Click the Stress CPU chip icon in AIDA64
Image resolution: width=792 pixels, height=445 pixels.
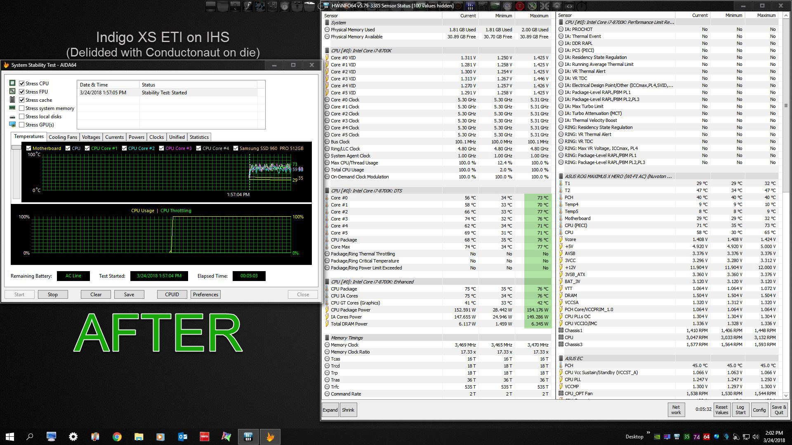tap(12, 83)
